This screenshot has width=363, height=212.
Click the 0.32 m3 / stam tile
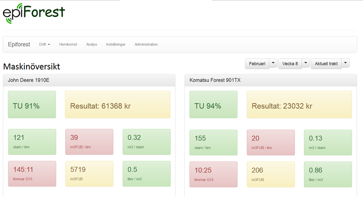click(x=147, y=142)
